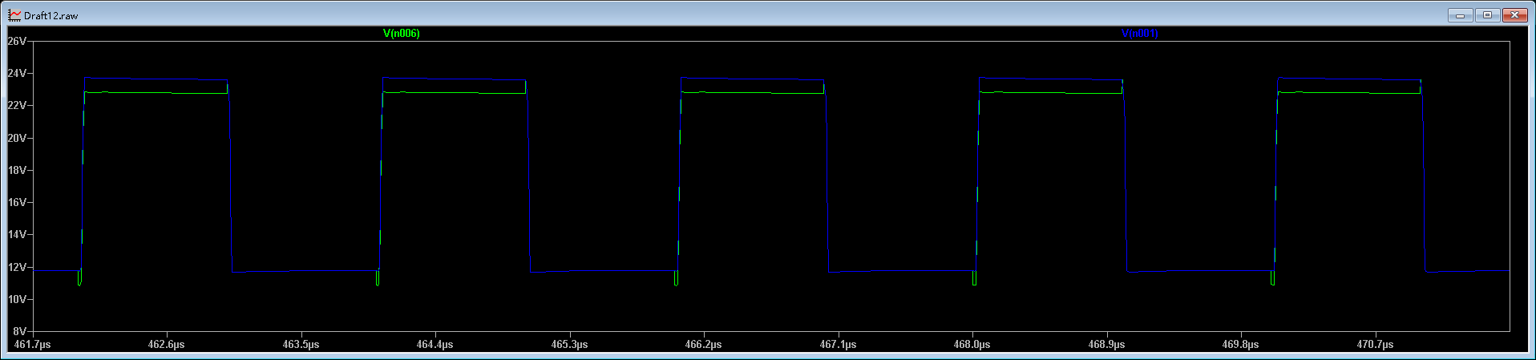Viewport: 1536px width, 360px height.
Task: Click the 12V vertical axis label
Action: point(17,267)
